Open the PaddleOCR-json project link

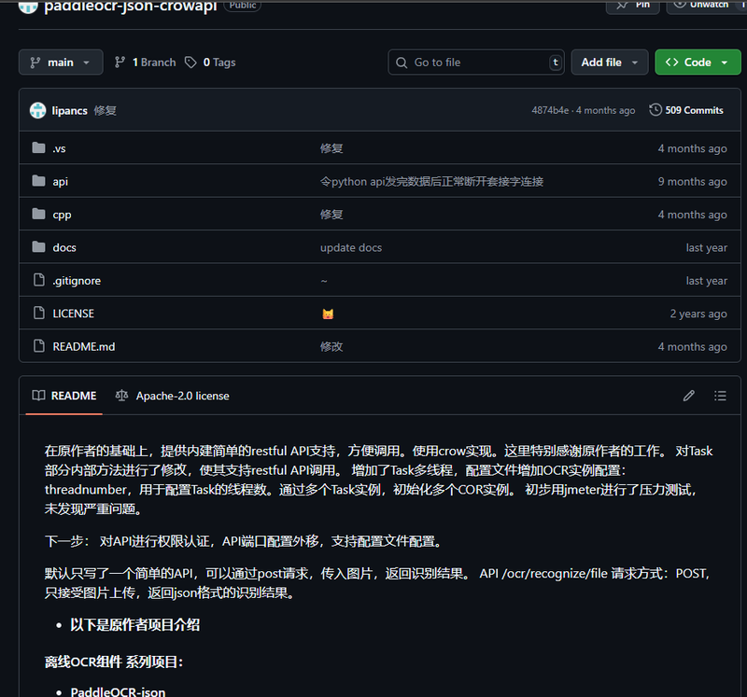tap(119, 691)
